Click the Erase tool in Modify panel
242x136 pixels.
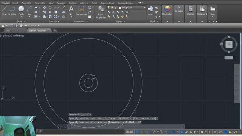pos(64,8)
